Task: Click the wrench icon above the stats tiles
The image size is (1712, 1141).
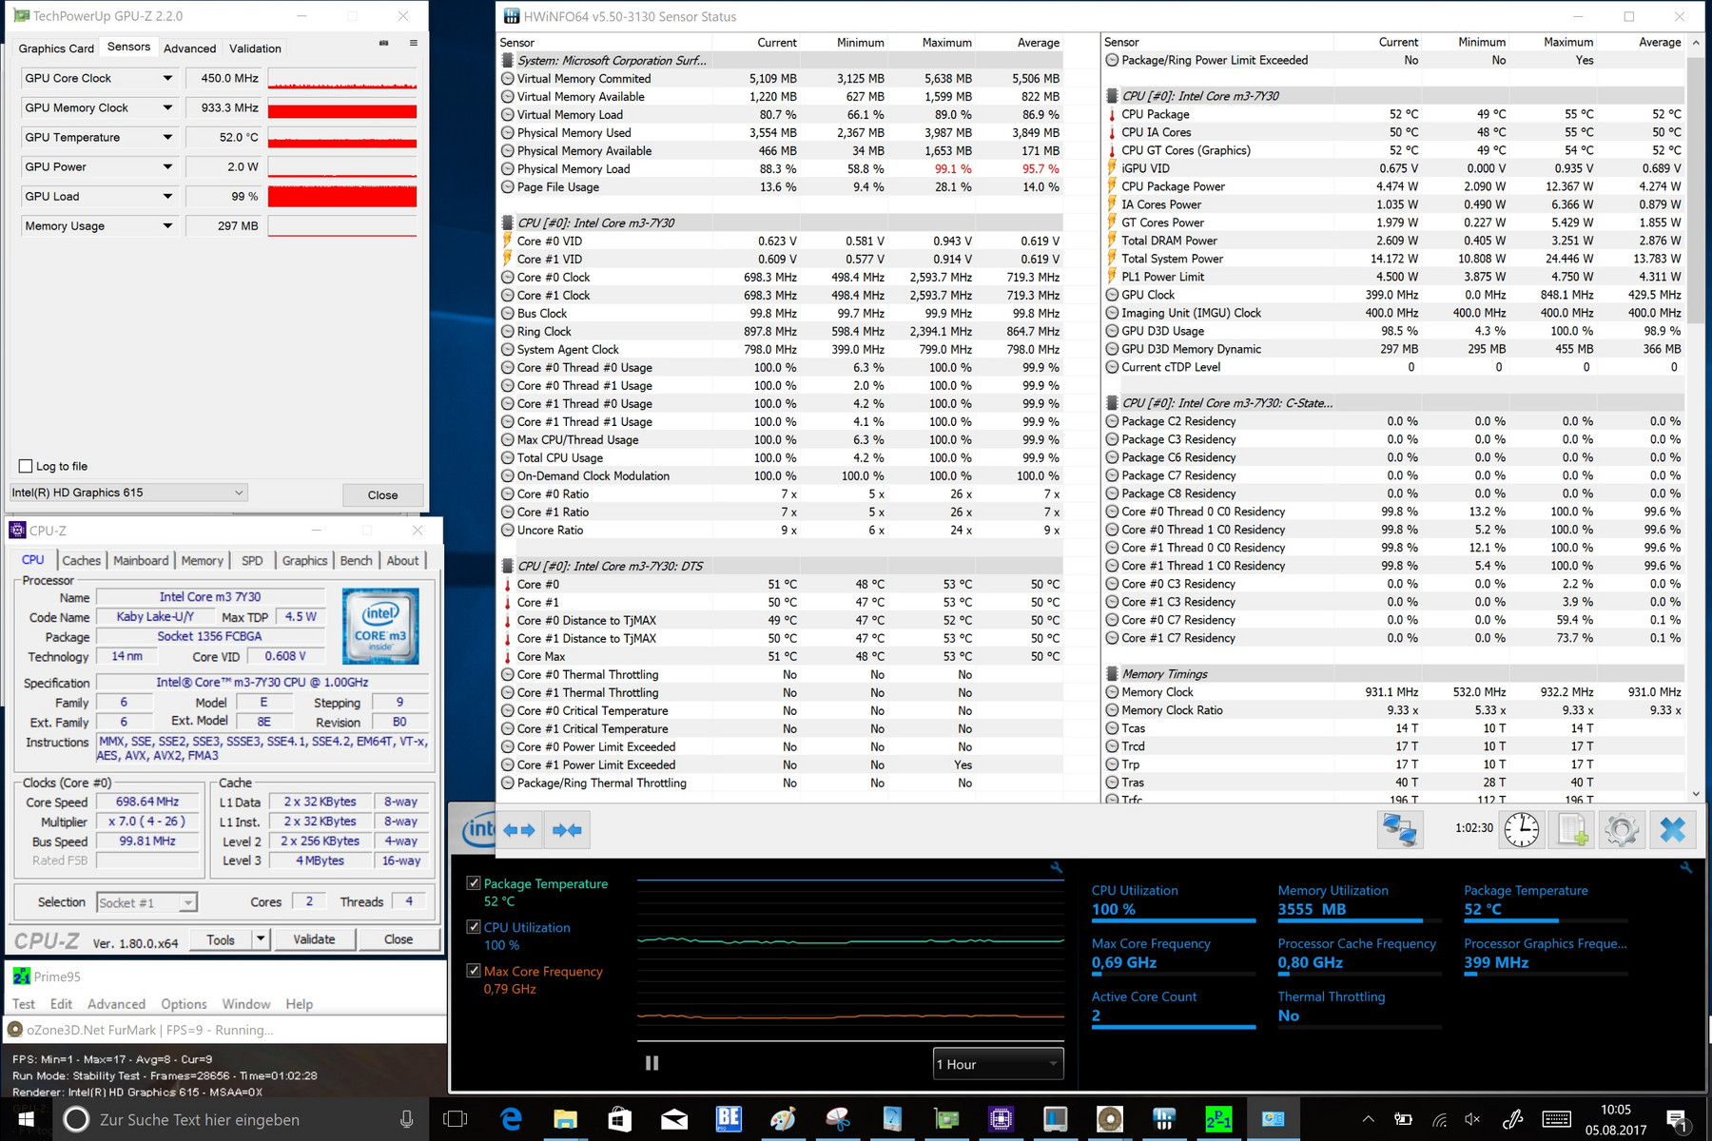Action: (x=1686, y=867)
